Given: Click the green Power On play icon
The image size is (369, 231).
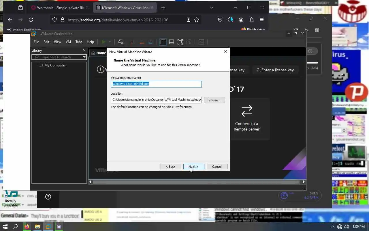Looking at the screenshot, I should pyautogui.click(x=103, y=42).
